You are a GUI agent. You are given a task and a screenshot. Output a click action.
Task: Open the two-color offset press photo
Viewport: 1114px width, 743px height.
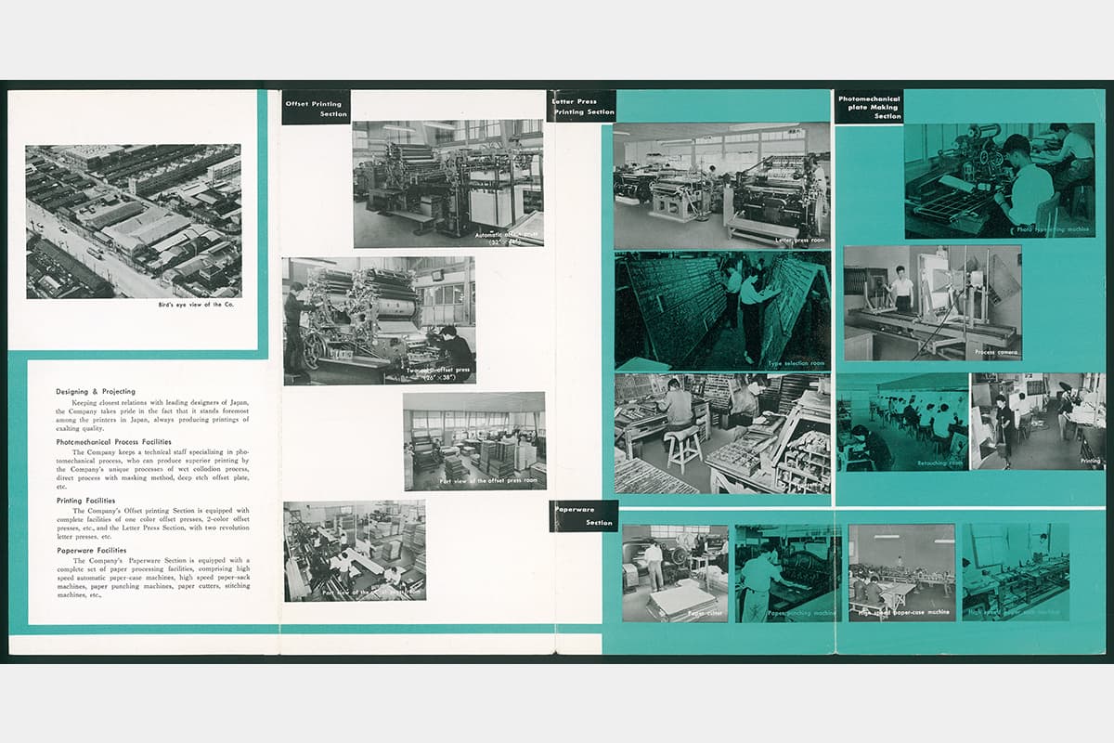click(379, 320)
